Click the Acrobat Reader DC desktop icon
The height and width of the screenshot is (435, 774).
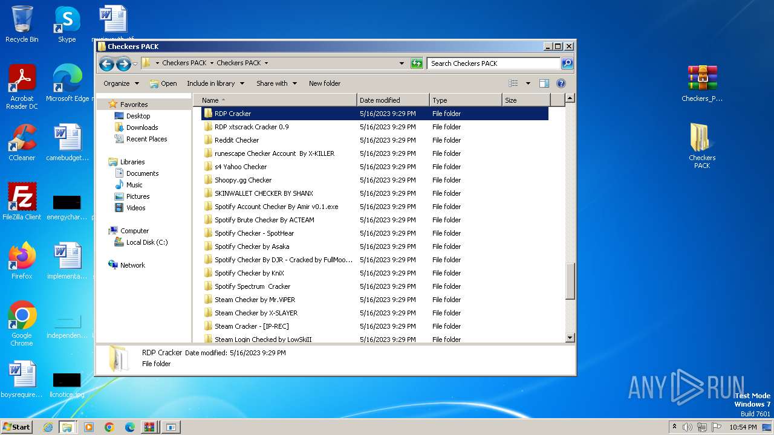tap(22, 88)
